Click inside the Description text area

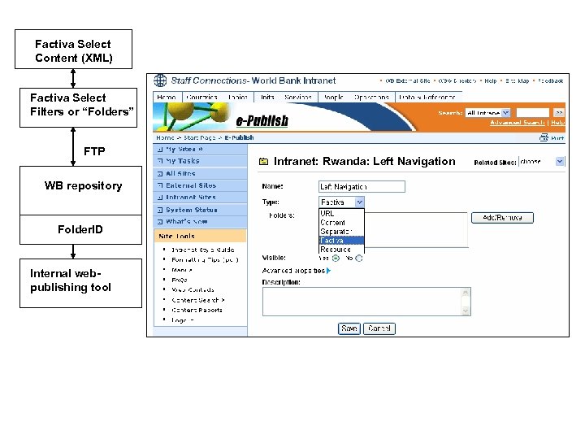362,302
